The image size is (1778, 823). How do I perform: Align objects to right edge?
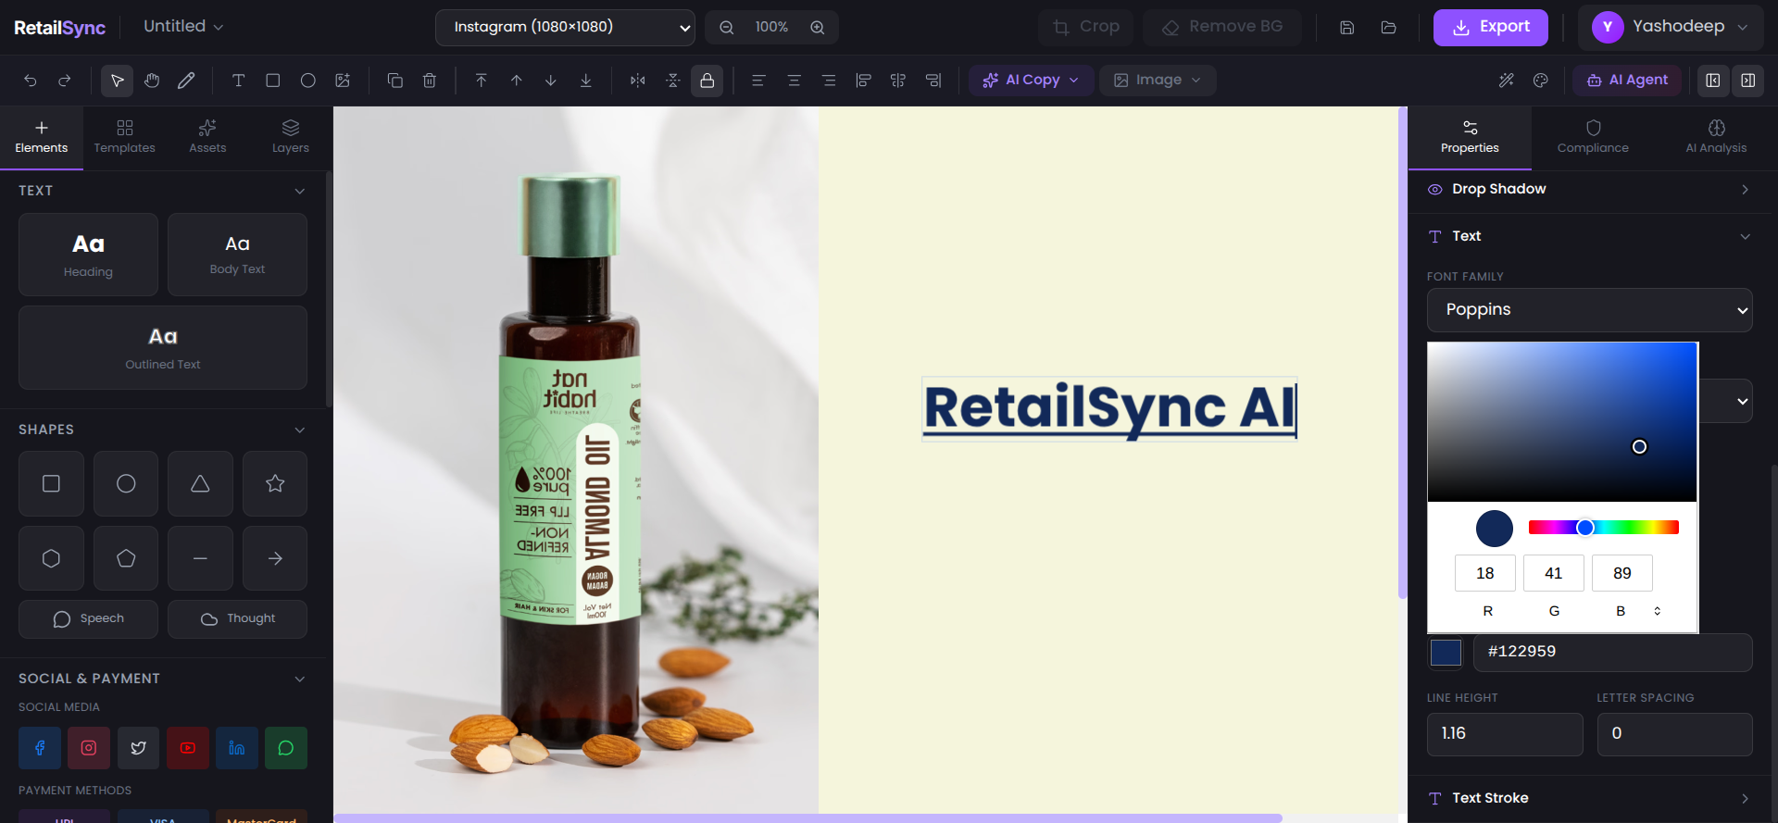(933, 81)
